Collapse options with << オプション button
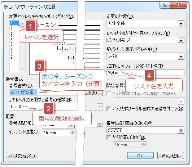192x167 pixels. (22, 155)
